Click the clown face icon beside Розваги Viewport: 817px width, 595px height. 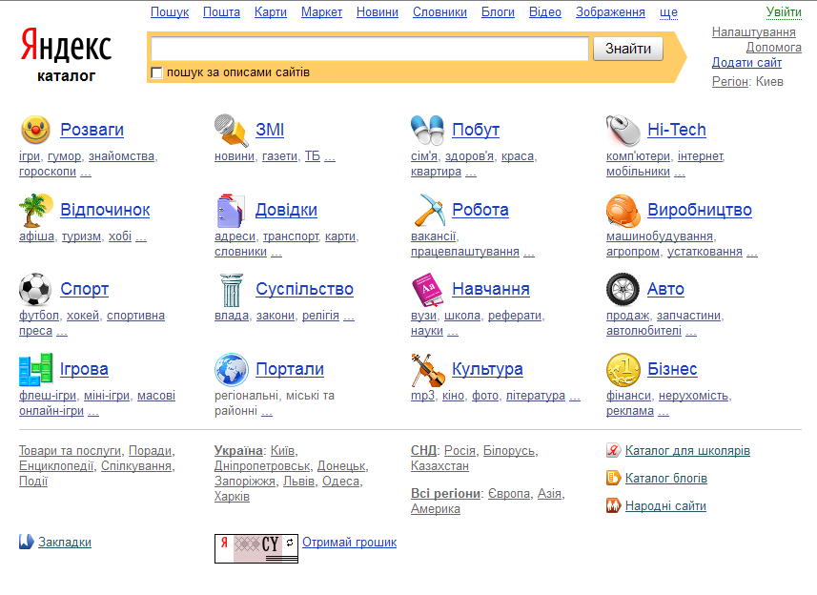(x=35, y=130)
